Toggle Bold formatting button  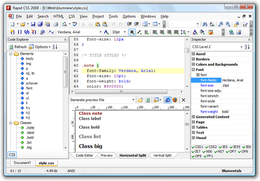(x=132, y=32)
